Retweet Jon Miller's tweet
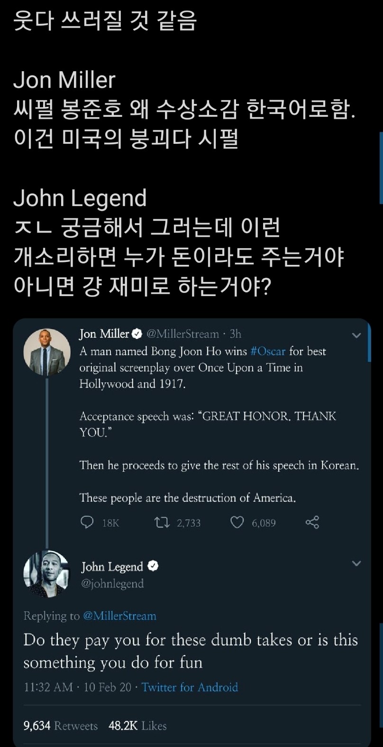Image resolution: width=383 pixels, height=747 pixels. click(x=162, y=523)
